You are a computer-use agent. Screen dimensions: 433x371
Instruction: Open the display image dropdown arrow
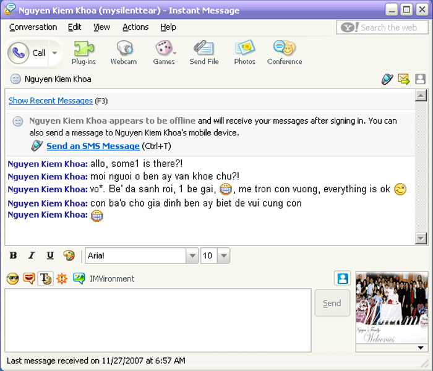(x=421, y=348)
